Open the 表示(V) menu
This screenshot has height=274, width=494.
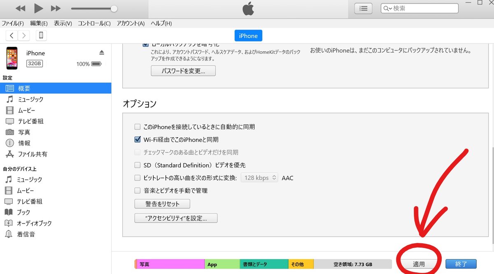point(63,23)
